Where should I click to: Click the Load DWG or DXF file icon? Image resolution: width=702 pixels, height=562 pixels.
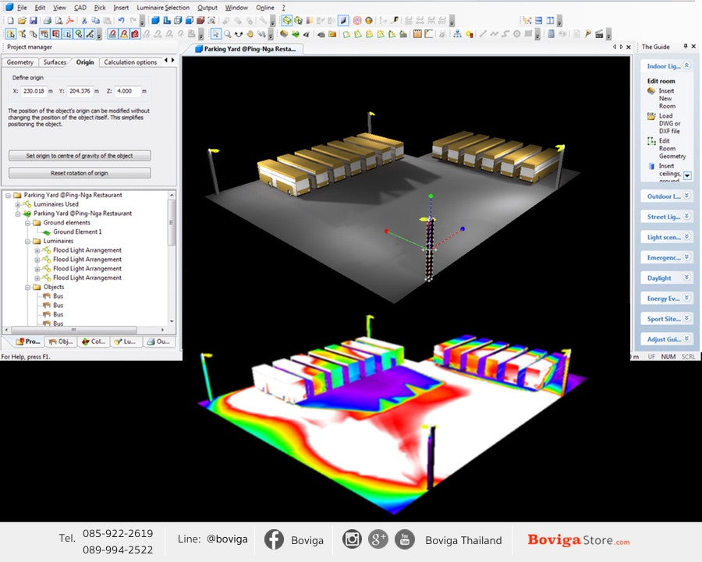(651, 116)
